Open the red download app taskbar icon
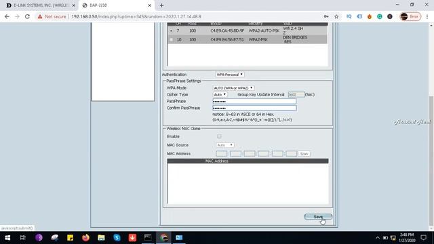The image size is (434, 244). pyautogui.click(x=132, y=238)
